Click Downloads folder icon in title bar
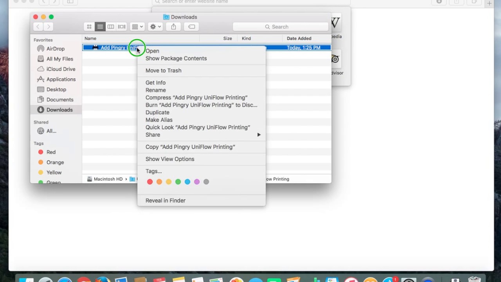Image resolution: width=501 pixels, height=282 pixels. pyautogui.click(x=166, y=17)
